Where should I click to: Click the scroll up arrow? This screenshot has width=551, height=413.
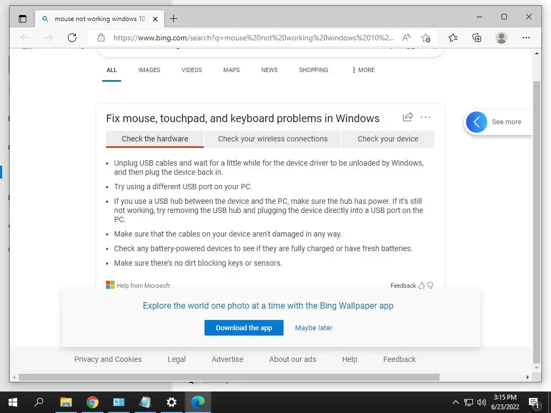click(536, 53)
